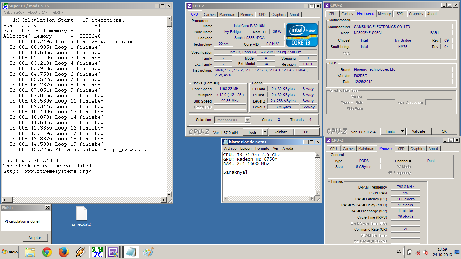Open the Inicio start menu
The width and height of the screenshot is (461, 259).
click(10, 252)
